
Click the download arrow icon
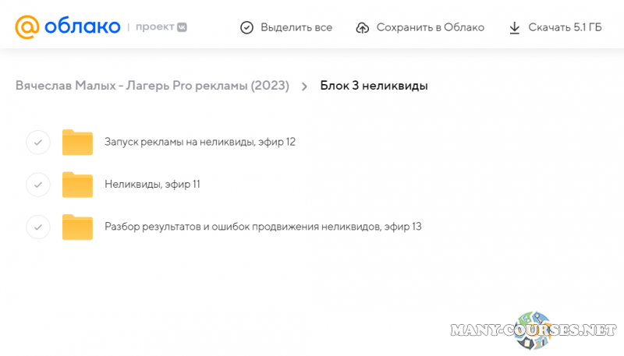pos(514,27)
